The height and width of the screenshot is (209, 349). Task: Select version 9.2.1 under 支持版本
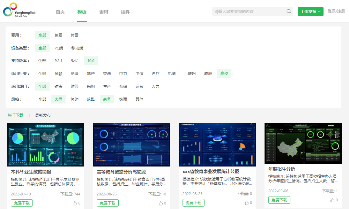tap(58, 61)
